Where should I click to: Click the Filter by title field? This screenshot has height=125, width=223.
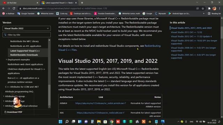[26, 35]
